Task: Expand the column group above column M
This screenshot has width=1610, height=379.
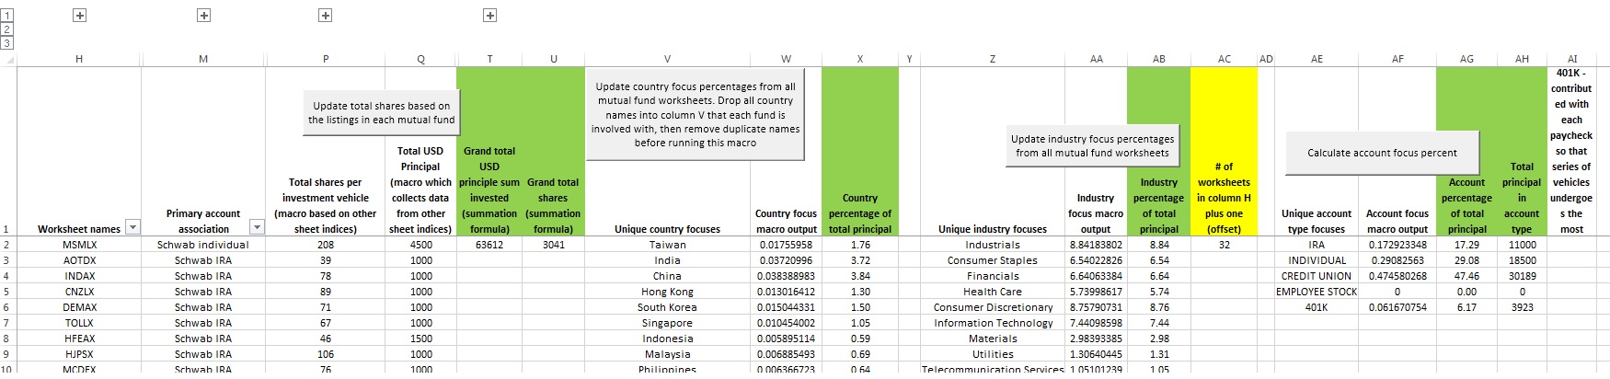Action: (x=203, y=16)
